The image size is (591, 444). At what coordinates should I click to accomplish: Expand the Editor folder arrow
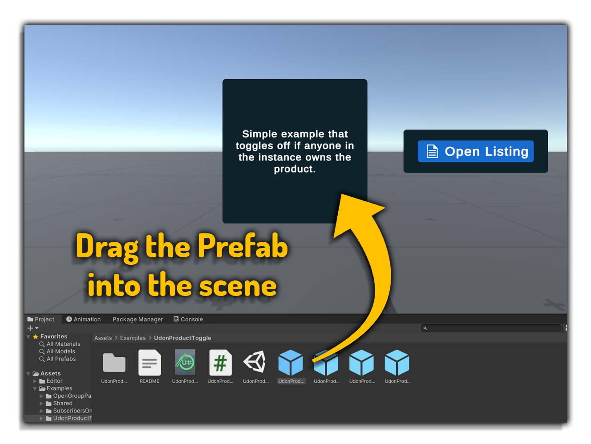[x=35, y=381]
